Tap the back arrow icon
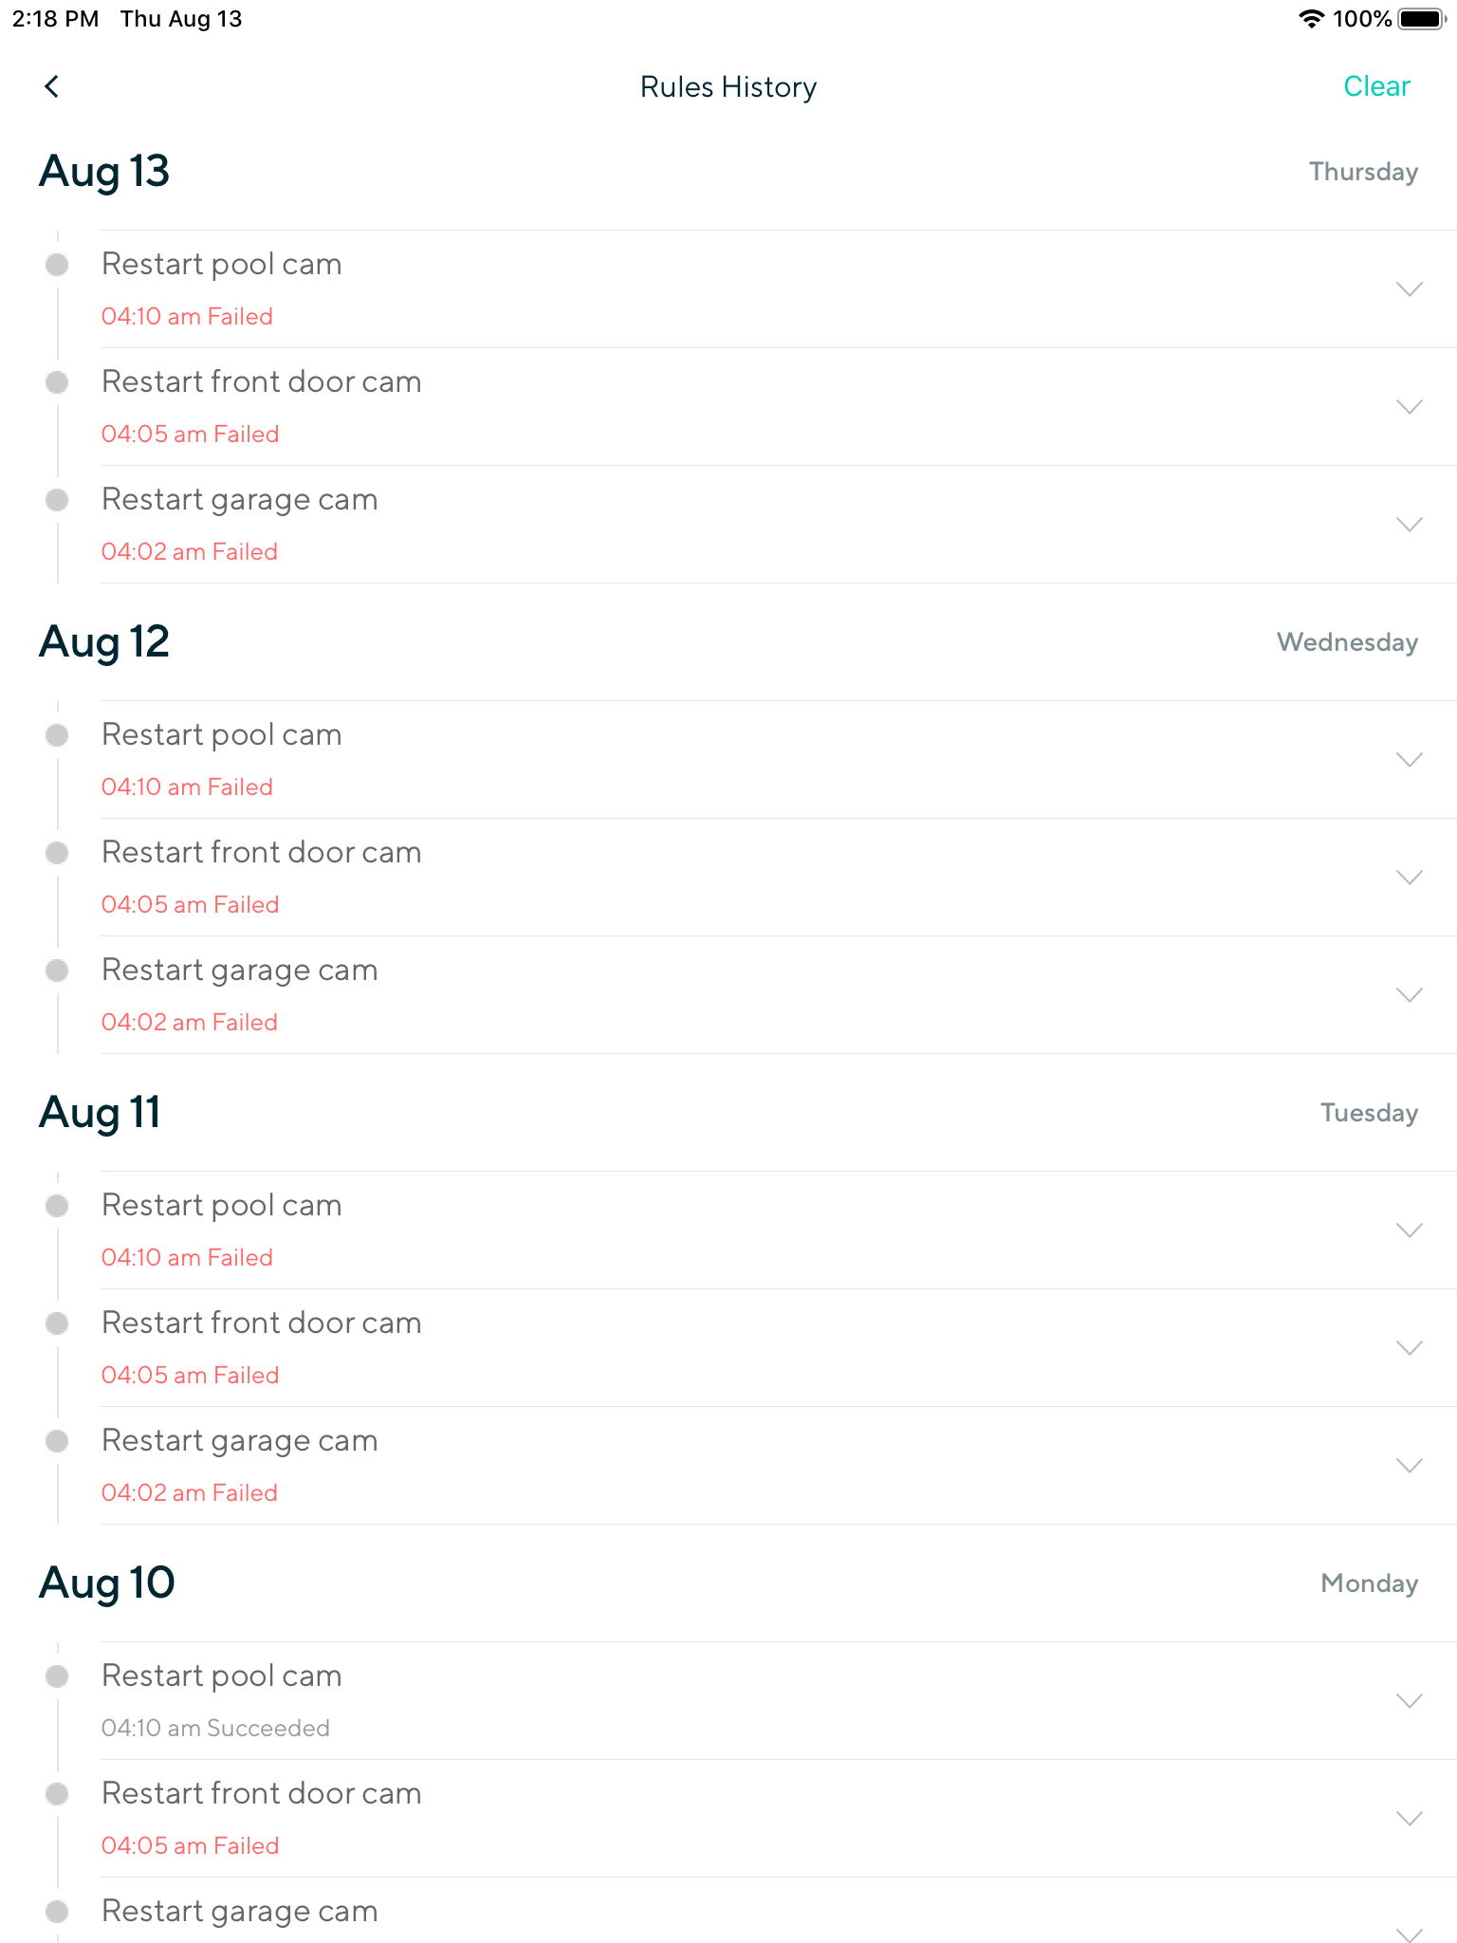Screen dimensions: 1457x1943 52,86
